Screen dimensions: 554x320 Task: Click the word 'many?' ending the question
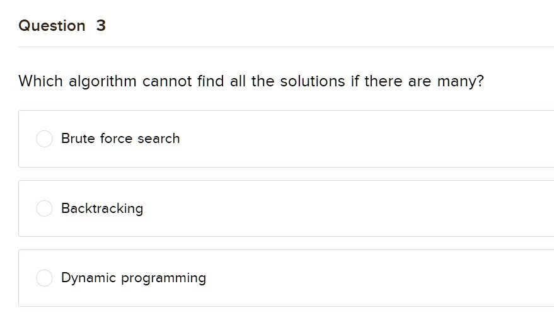[x=460, y=82]
